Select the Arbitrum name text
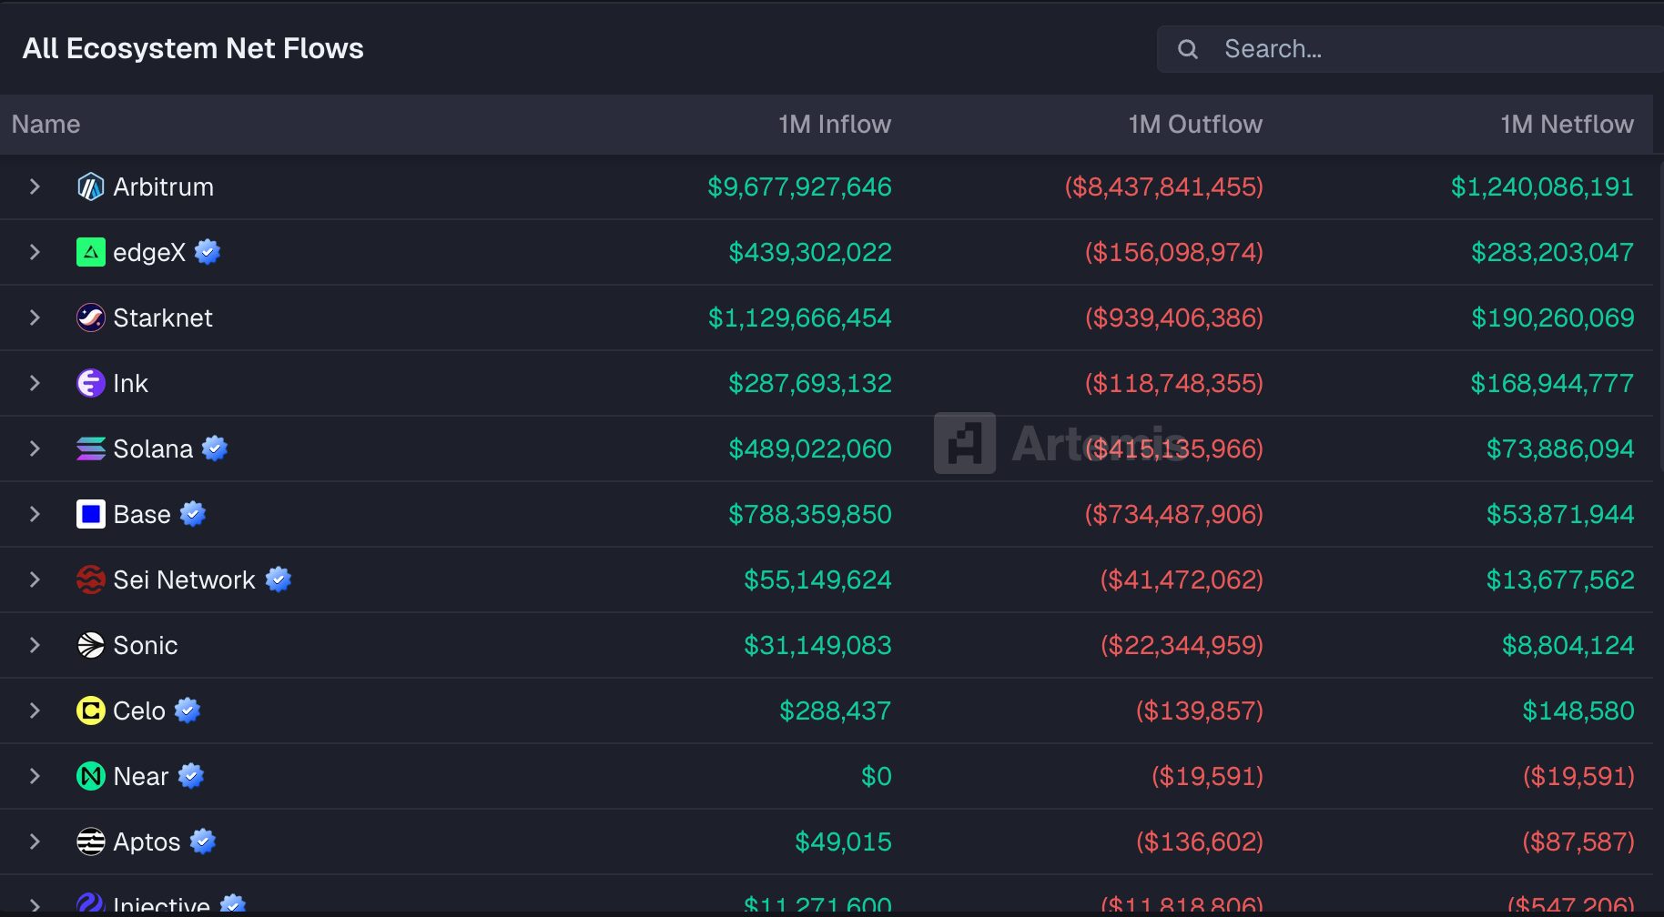 tap(164, 187)
